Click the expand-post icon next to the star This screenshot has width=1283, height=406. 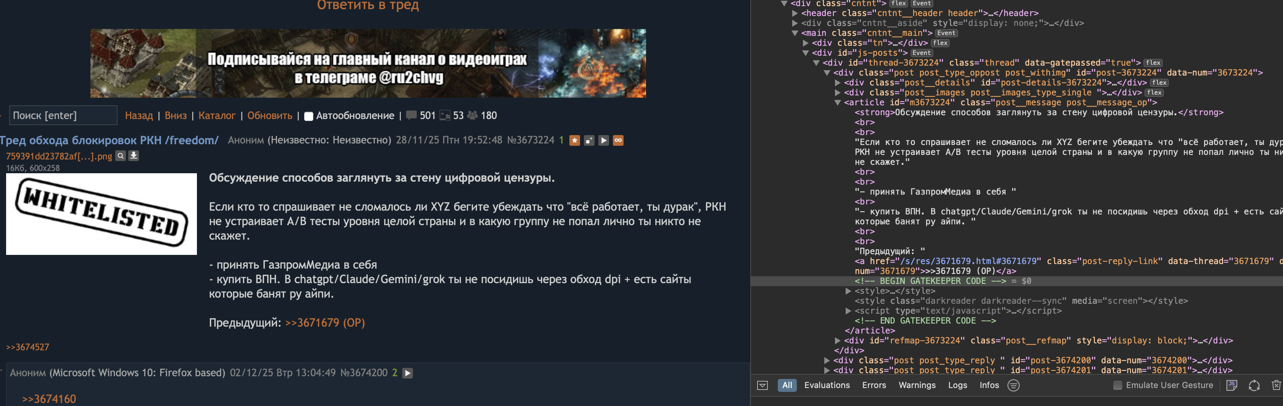(589, 140)
